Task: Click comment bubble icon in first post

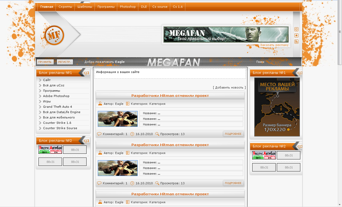Action: pos(99,134)
